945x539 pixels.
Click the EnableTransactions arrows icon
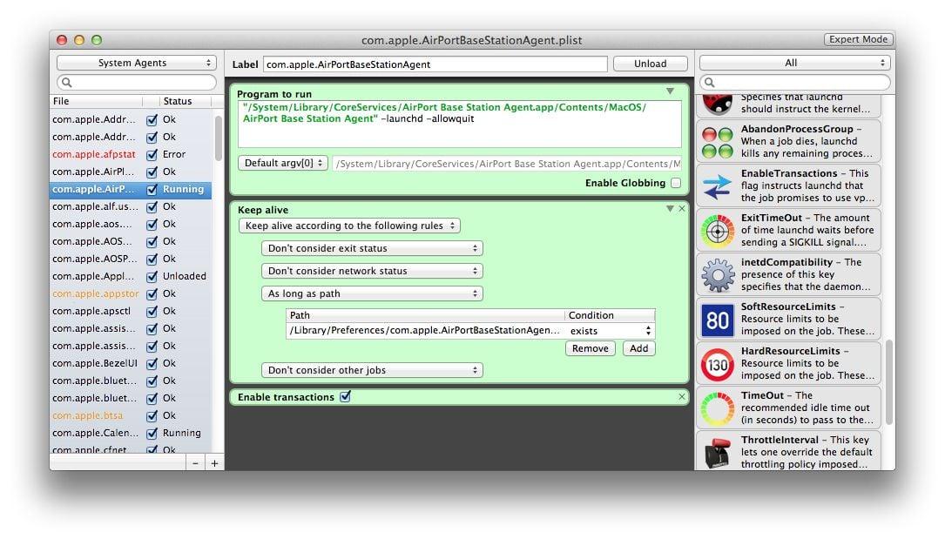click(x=717, y=186)
